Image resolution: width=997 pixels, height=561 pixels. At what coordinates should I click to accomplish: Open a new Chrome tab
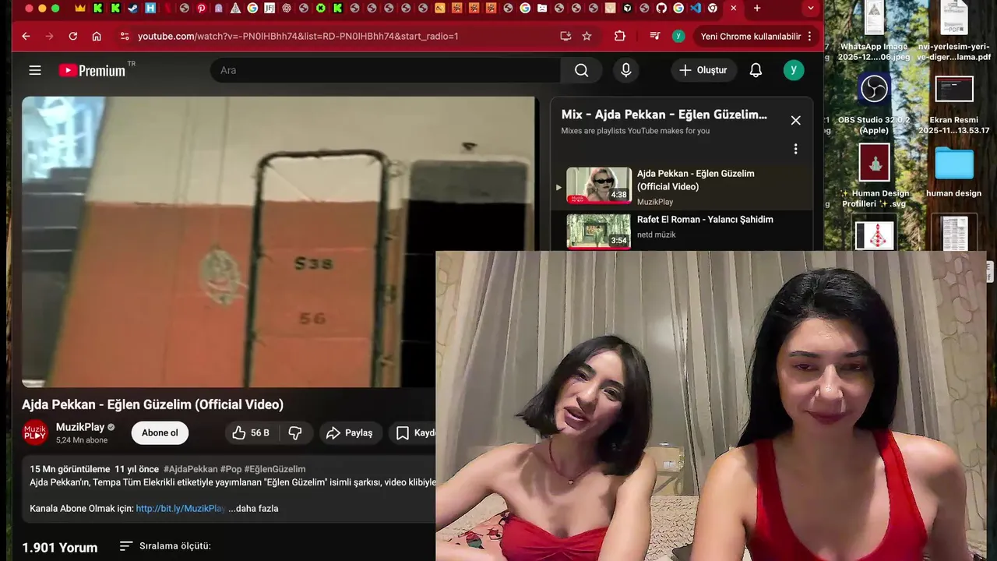click(x=757, y=8)
